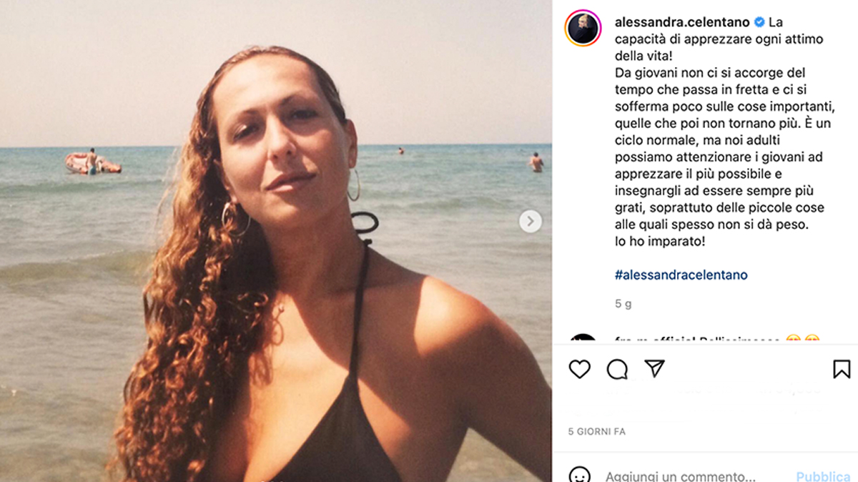This screenshot has height=482, width=858.
Task: Focus the 'Aggiungi un commento...' field
Action: [x=681, y=476]
